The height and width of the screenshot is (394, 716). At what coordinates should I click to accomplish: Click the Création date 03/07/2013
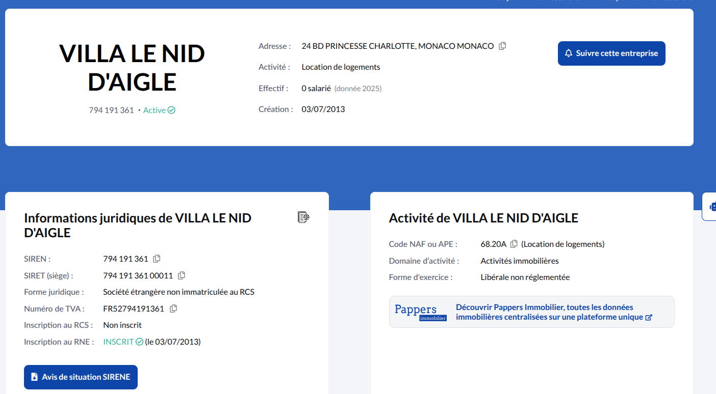click(x=323, y=109)
